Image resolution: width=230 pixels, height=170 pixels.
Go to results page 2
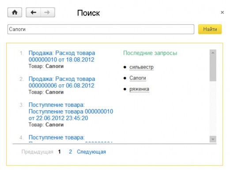pos(70,152)
